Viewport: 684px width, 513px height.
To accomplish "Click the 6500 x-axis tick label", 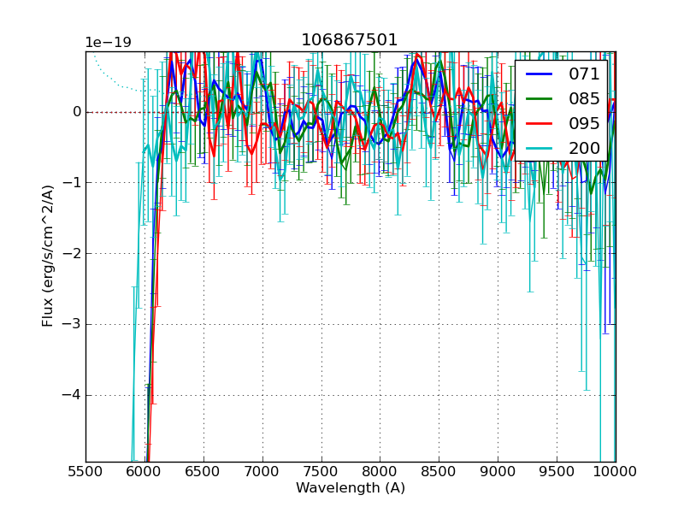I will (x=203, y=471).
